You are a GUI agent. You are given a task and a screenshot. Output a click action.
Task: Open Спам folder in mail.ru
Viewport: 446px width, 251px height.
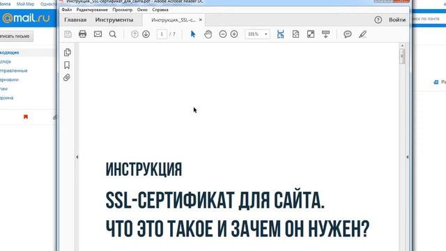3,89
